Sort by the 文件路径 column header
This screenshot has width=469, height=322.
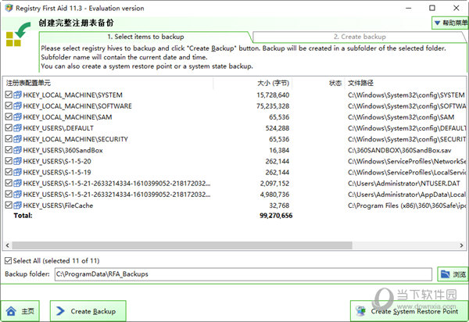click(406, 83)
